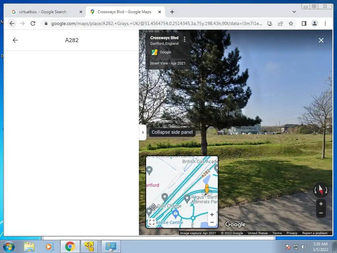Click the taskbar clock showing 3:30 AM
Screen dimensions: 337x253
(320, 247)
